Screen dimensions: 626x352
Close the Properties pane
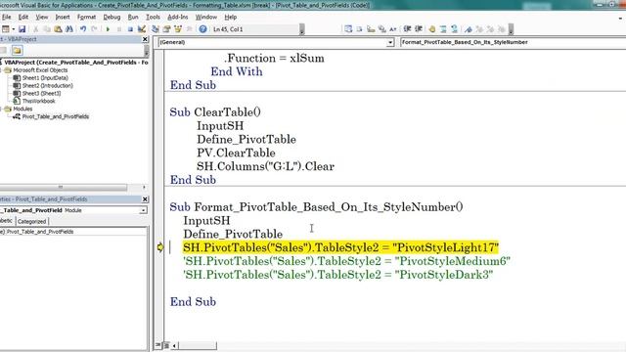tap(145, 199)
